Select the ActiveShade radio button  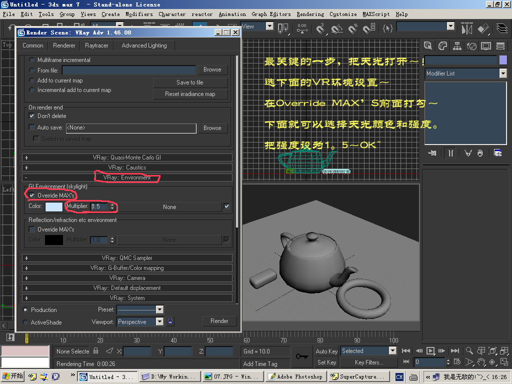[25, 322]
